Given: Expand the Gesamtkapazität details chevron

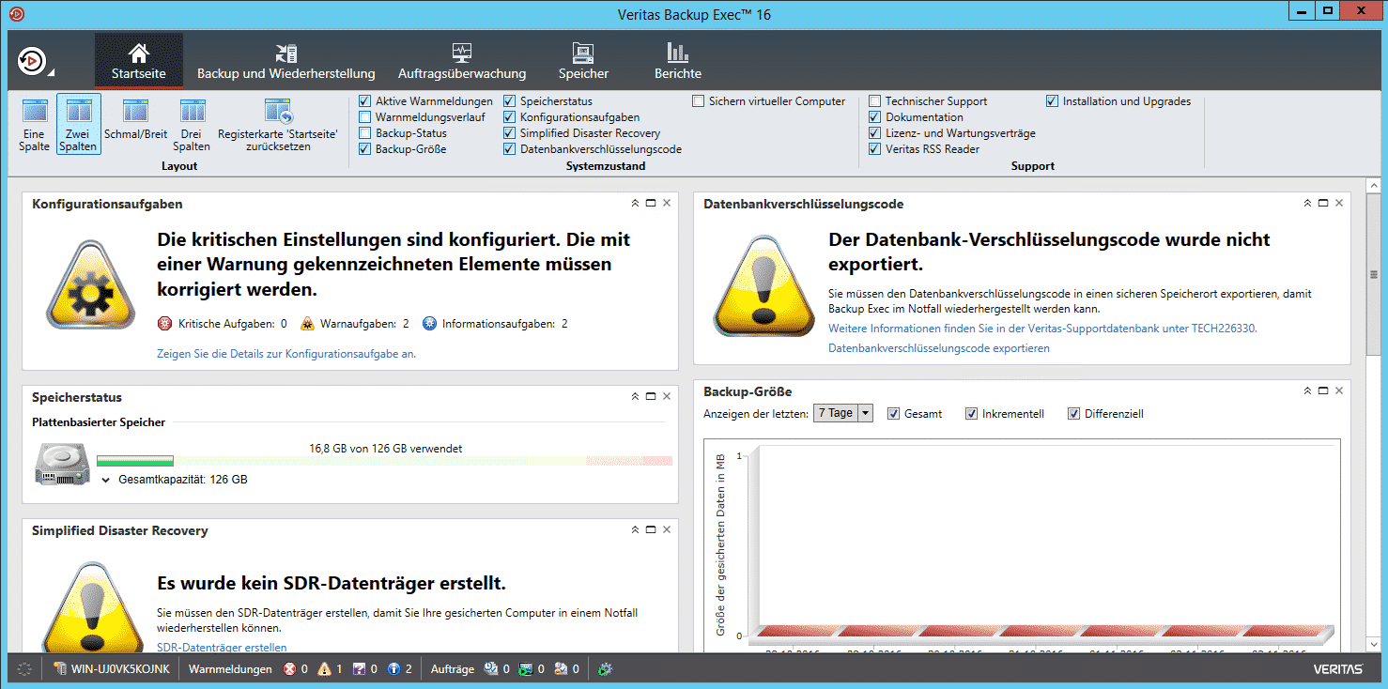Looking at the screenshot, I should click(x=107, y=480).
